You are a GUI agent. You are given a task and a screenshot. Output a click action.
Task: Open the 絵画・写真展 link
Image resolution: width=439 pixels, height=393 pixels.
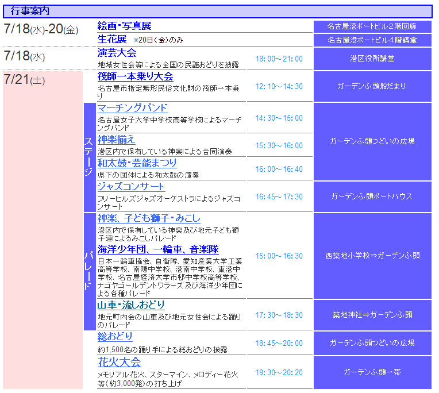[x=124, y=26]
